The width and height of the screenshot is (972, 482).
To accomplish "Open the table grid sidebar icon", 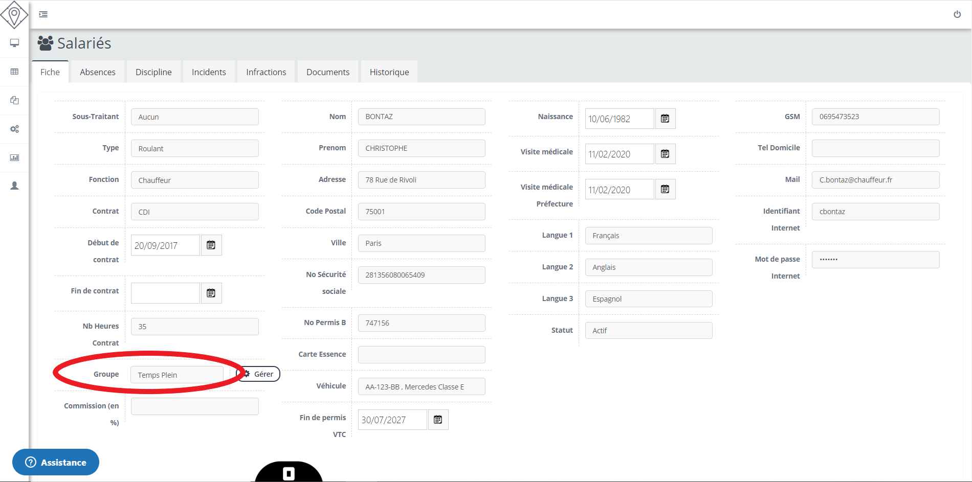I will (x=14, y=72).
